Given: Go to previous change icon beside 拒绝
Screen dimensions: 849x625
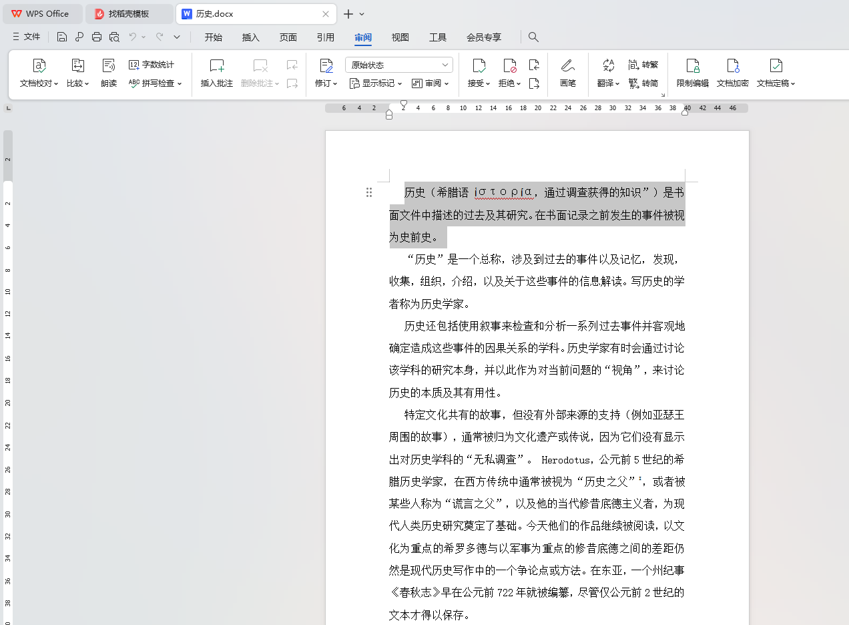Looking at the screenshot, I should click(x=534, y=65).
